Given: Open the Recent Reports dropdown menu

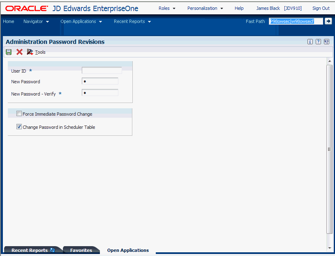Looking at the screenshot, I should 132,21.
